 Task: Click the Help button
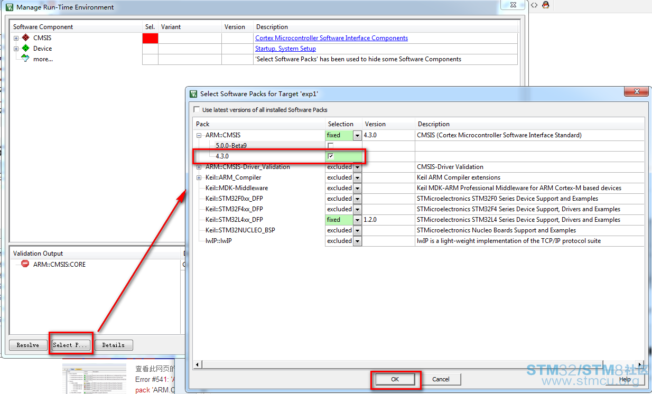(x=625, y=379)
